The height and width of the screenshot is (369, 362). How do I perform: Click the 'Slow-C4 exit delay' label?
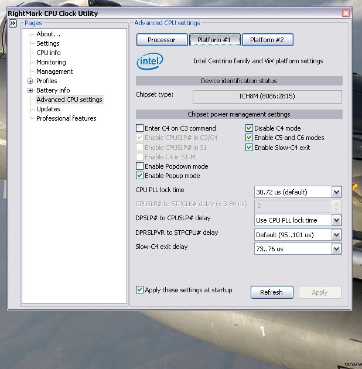point(162,247)
